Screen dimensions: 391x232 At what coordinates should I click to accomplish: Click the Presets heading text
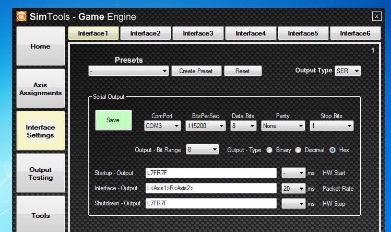point(128,60)
